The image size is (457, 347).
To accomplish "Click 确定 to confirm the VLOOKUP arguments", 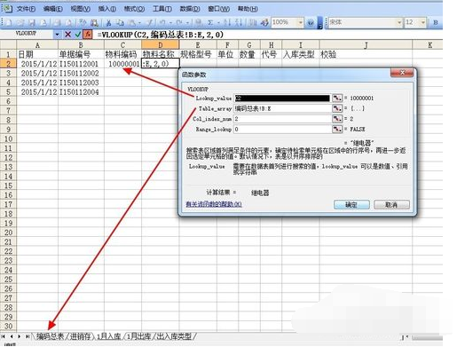I will click(x=351, y=204).
